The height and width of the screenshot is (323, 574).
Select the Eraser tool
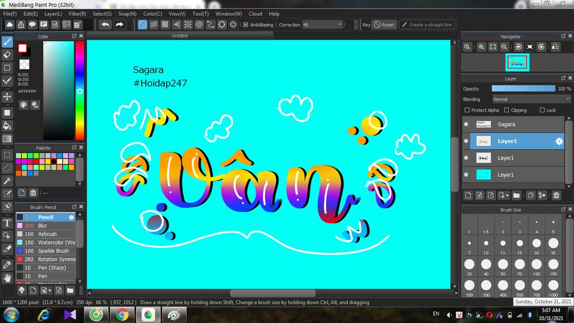pyautogui.click(x=7, y=55)
